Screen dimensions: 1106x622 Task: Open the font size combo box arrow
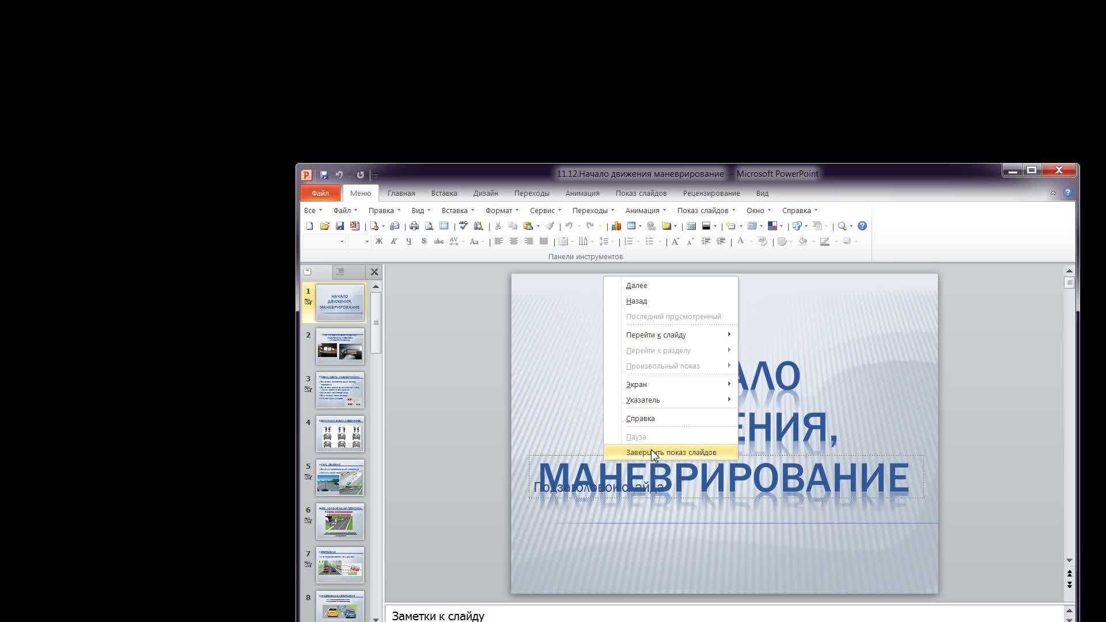click(367, 241)
